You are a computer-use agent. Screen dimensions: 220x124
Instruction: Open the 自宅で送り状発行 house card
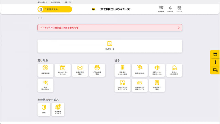(174, 70)
